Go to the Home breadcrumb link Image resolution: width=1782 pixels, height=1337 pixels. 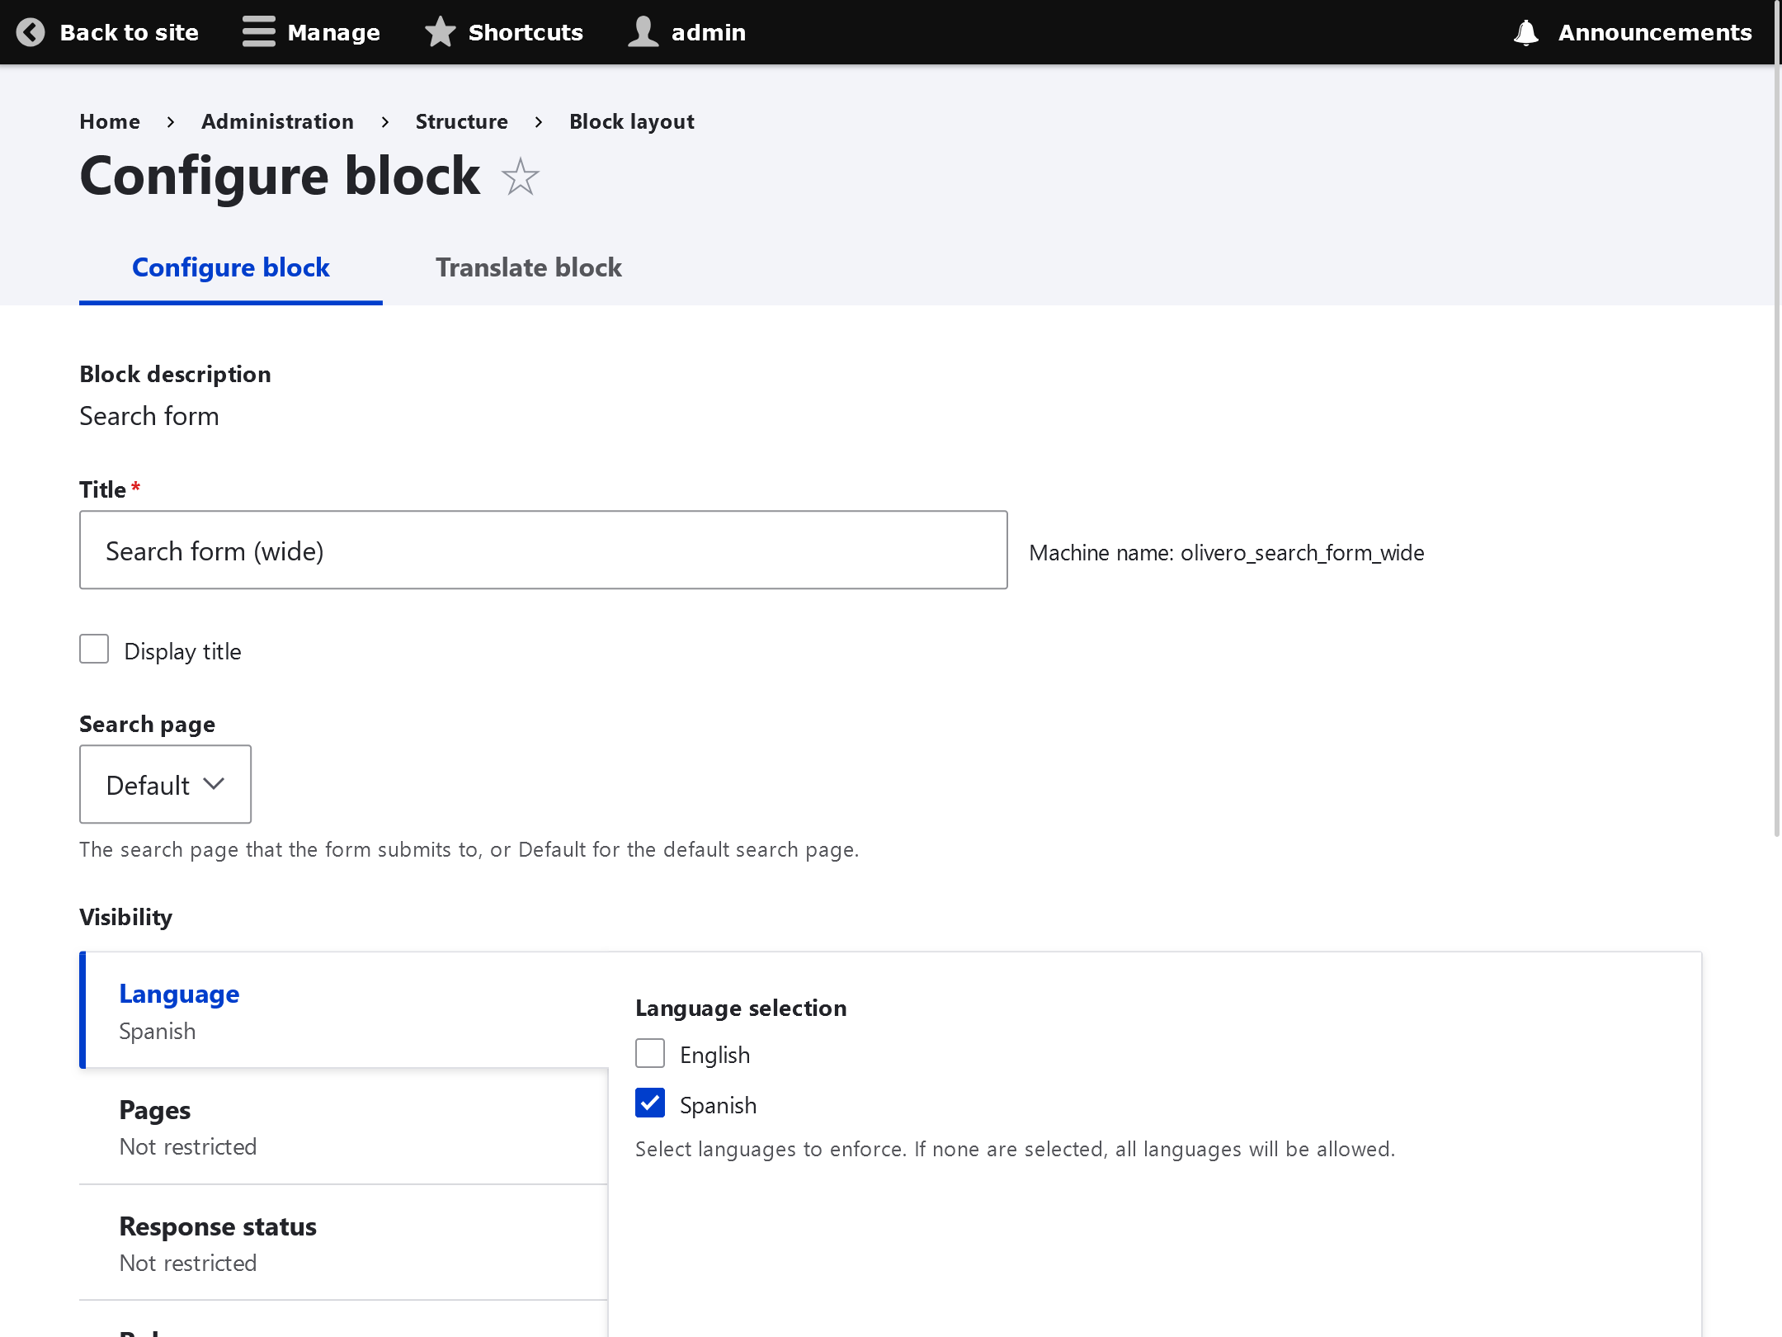pyautogui.click(x=110, y=121)
